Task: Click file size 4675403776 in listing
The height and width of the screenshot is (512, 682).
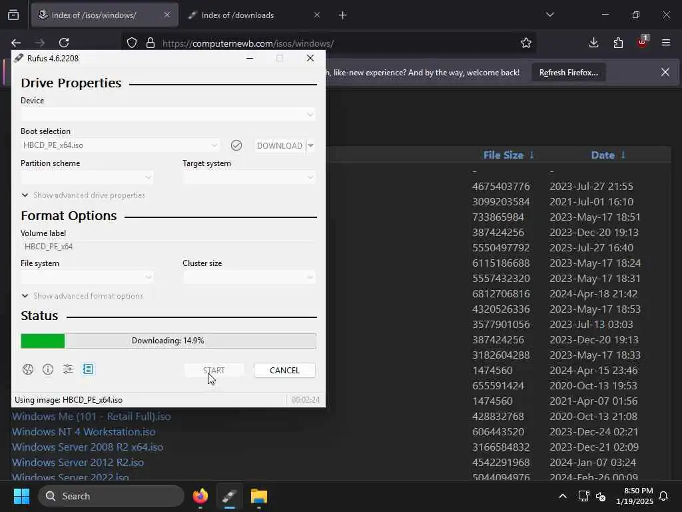Action: click(x=501, y=187)
